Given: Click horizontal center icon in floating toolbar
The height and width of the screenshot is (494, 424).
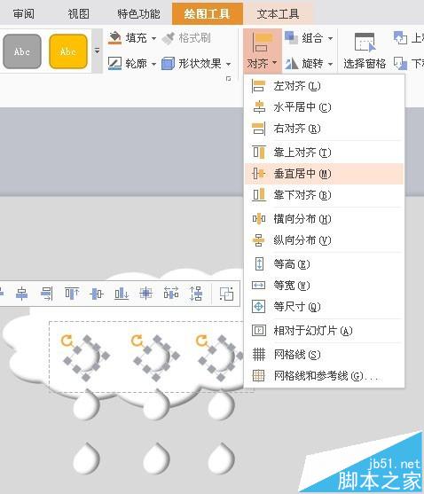Looking at the screenshot, I should [x=22, y=294].
